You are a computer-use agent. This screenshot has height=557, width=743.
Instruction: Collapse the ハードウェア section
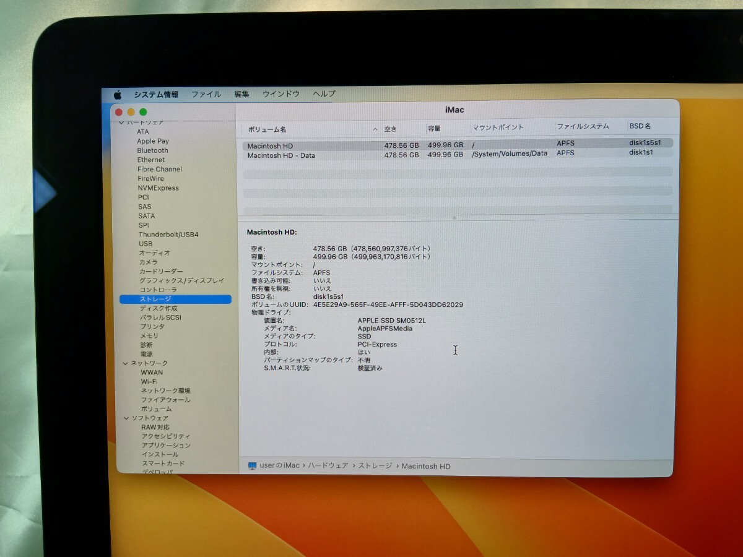[121, 123]
